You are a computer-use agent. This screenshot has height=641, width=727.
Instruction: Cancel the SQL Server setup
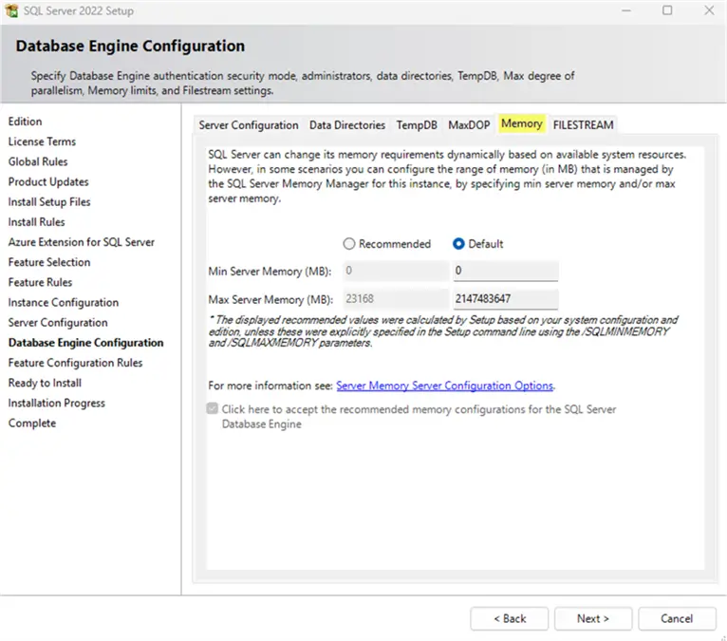click(x=677, y=619)
